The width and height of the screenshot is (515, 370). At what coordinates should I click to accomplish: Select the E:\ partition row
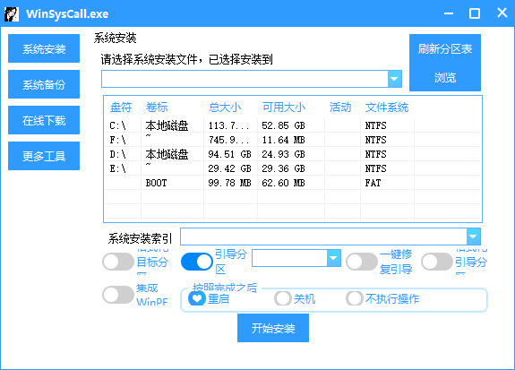pyautogui.click(x=293, y=168)
